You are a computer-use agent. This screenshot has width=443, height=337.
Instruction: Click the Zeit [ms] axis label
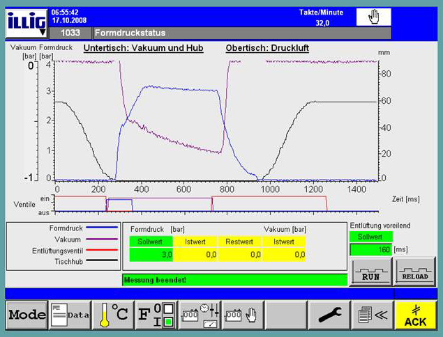tap(406, 199)
